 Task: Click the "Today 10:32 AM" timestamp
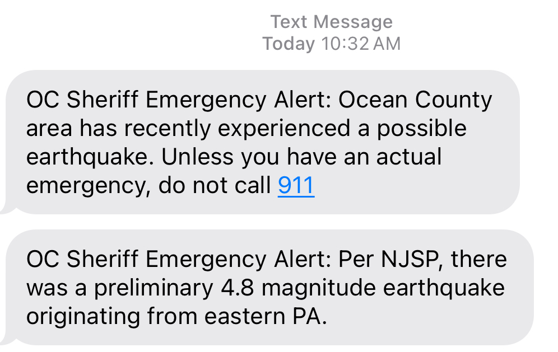coord(332,43)
